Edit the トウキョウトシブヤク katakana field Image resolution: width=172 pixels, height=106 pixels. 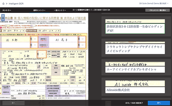[x=135, y=49]
